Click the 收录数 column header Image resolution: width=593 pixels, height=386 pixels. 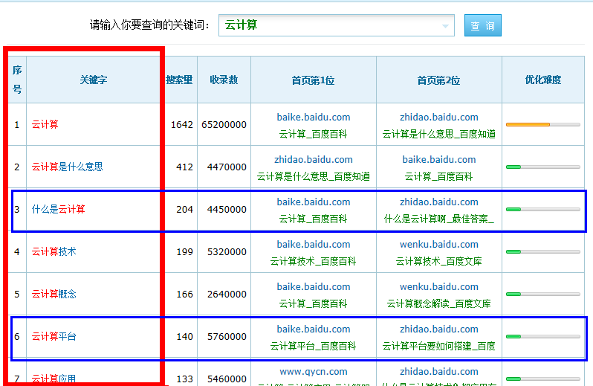coord(224,80)
